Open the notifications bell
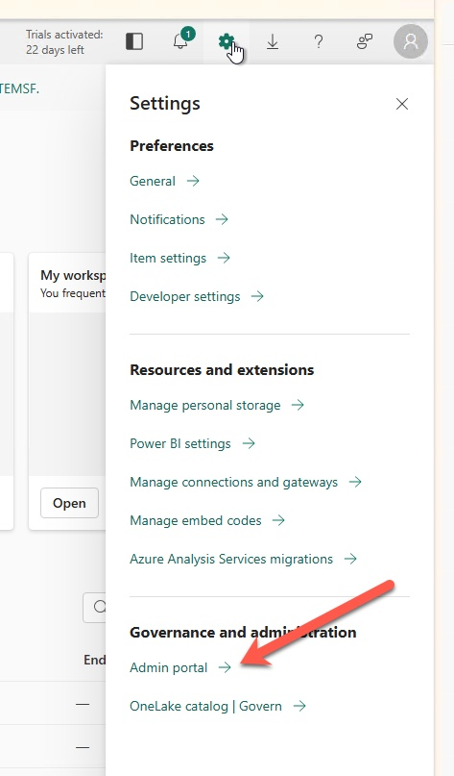The height and width of the screenshot is (776, 454). click(x=181, y=40)
